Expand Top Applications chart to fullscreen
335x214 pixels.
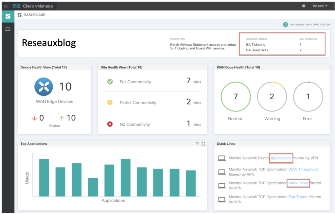(x=203, y=144)
